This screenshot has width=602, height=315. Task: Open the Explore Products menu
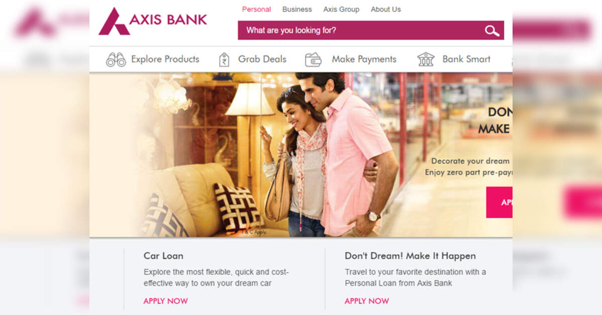165,59
